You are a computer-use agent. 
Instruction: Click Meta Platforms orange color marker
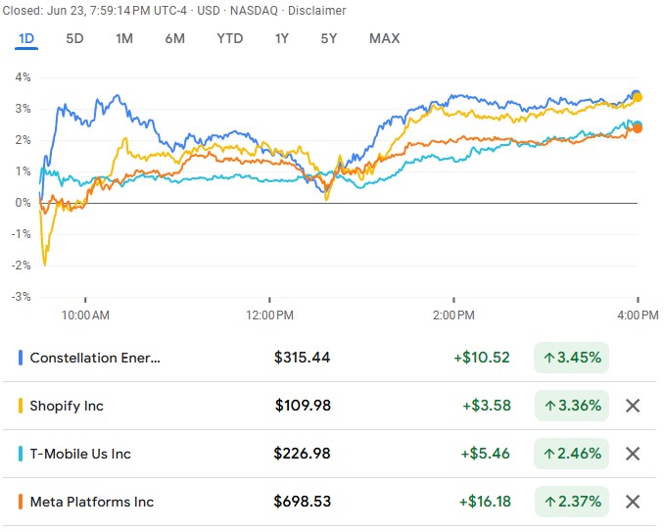click(21, 502)
